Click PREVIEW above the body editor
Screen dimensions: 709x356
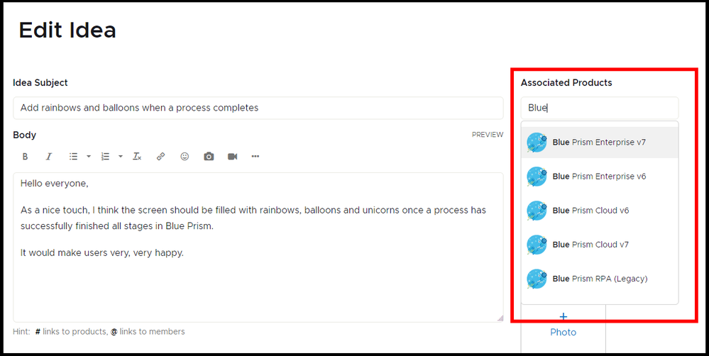[x=488, y=135]
